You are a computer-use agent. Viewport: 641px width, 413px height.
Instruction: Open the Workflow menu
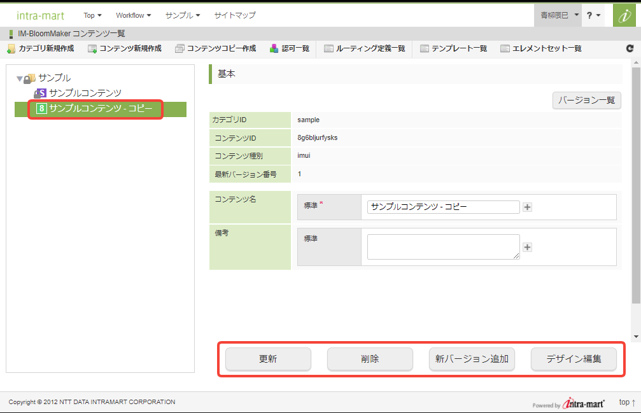pyautogui.click(x=133, y=15)
